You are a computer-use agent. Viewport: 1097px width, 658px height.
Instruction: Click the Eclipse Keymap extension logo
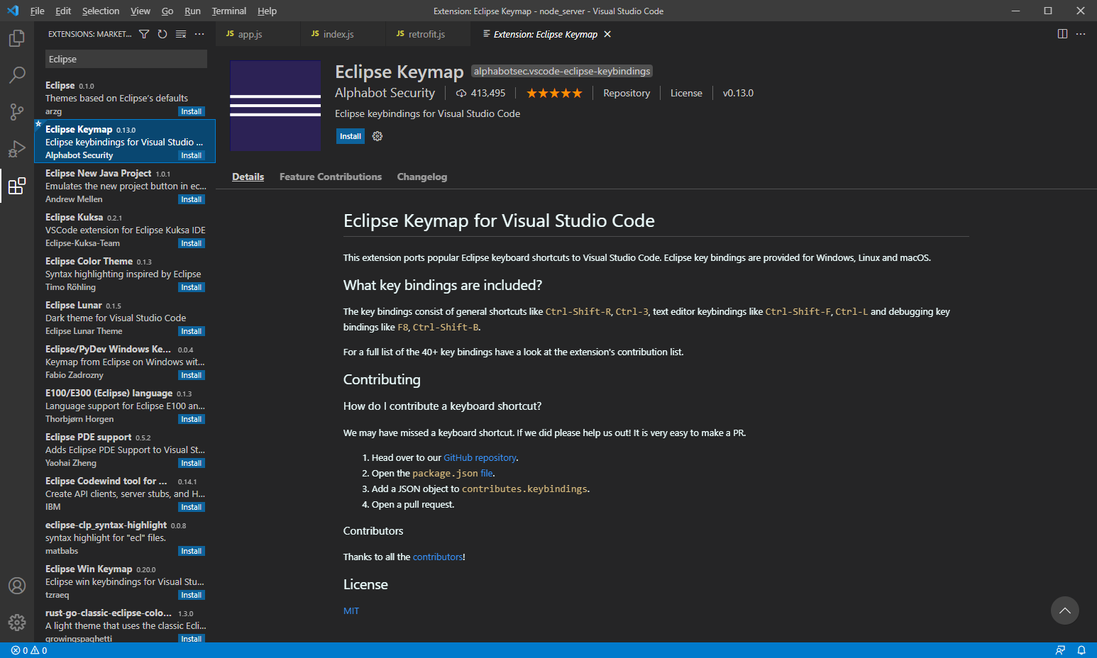[275, 106]
